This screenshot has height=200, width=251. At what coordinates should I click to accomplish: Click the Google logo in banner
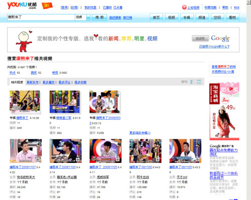click(x=220, y=39)
